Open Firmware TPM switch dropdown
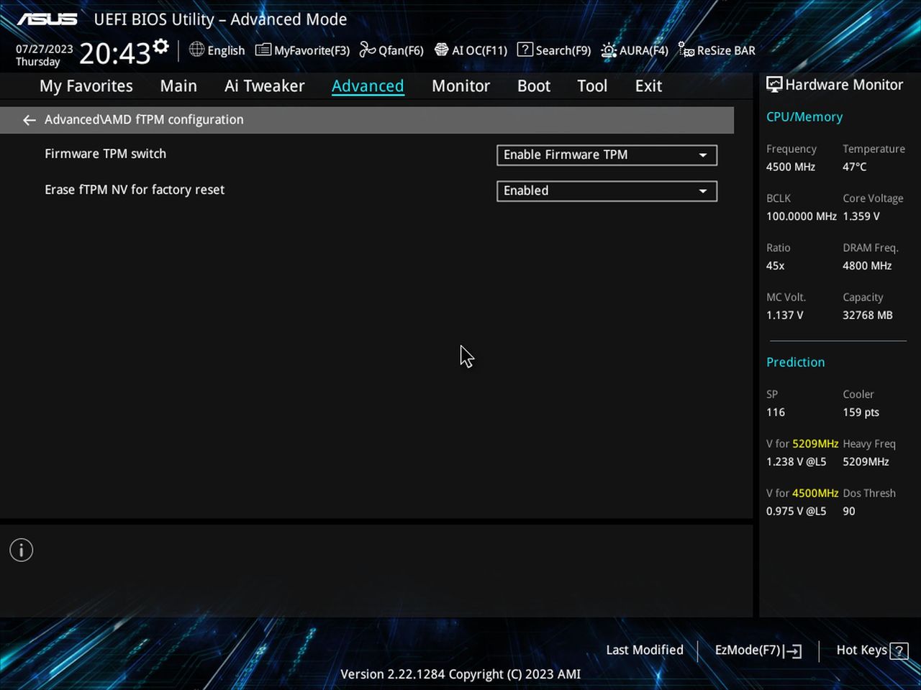 coord(607,155)
